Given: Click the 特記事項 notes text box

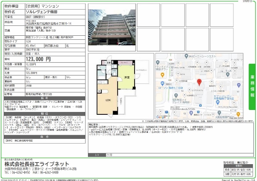Looking at the screenshot, I should pyautogui.click(x=171, y=138).
